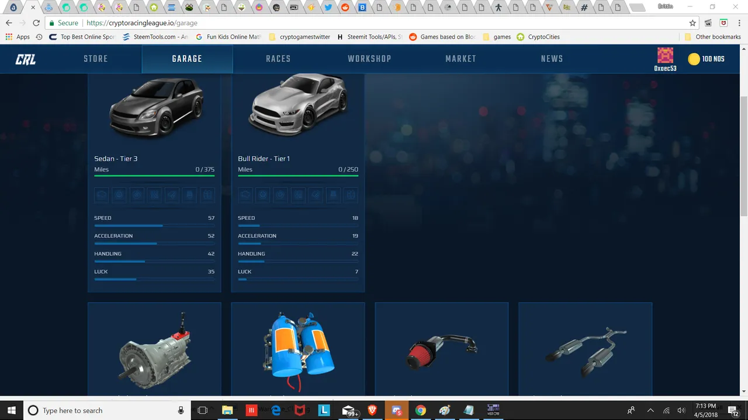Open the action center notifications
The width and height of the screenshot is (748, 420).
pyautogui.click(x=733, y=411)
